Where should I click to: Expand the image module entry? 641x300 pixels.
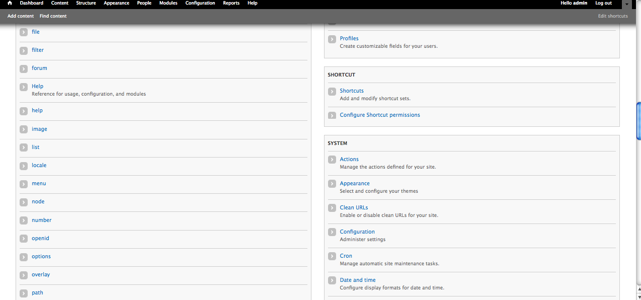[x=24, y=129]
